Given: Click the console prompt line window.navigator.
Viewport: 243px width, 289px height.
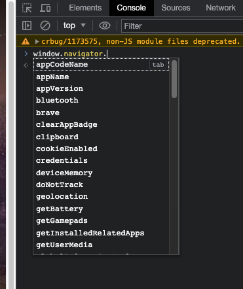Looking at the screenshot, I should (x=70, y=54).
